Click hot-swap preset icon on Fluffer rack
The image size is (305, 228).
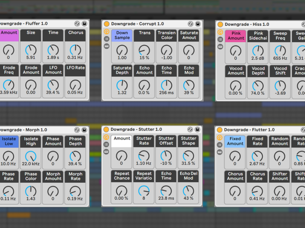[x=77, y=24]
